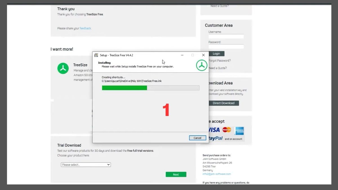Screen dimensions: 338x190
Task: Click the Username input field
Action: [x=226, y=36]
